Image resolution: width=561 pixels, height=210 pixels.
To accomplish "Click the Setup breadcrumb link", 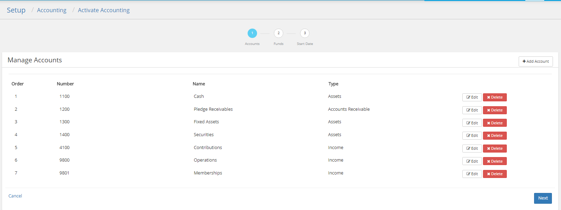I will pyautogui.click(x=16, y=10).
